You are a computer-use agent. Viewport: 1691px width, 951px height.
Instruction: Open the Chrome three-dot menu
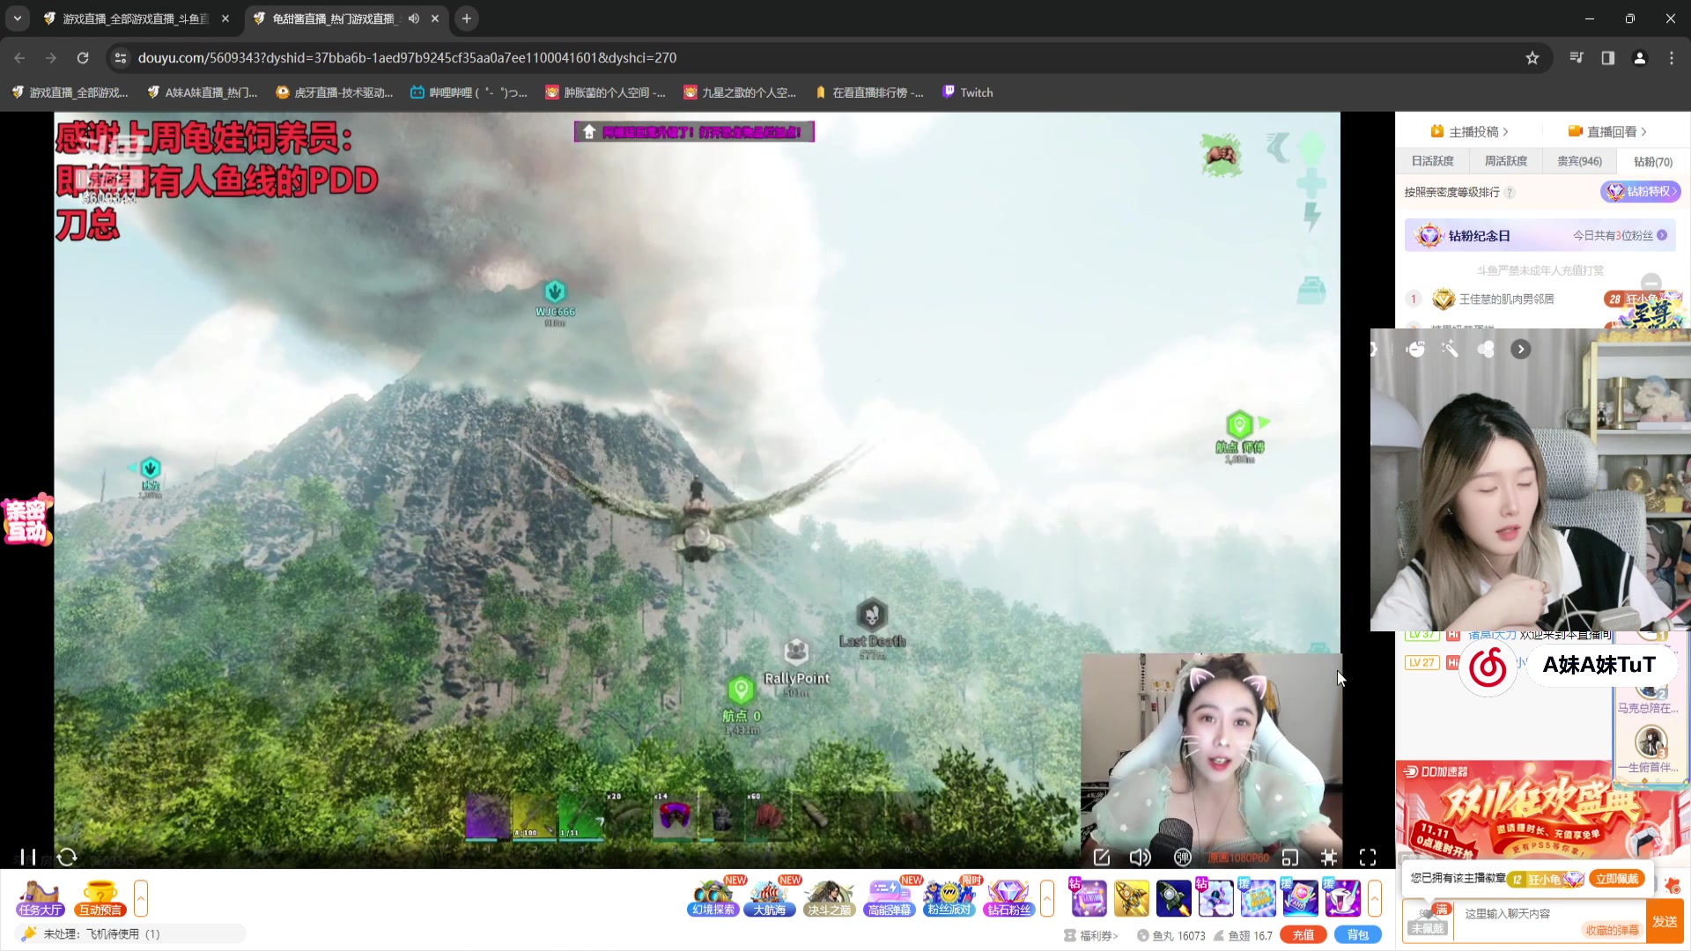(x=1672, y=58)
